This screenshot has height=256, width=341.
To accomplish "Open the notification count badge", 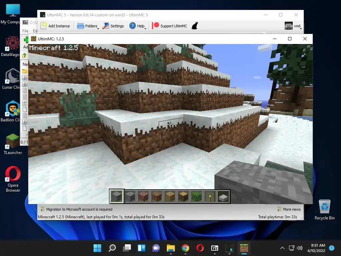I will [332, 248].
